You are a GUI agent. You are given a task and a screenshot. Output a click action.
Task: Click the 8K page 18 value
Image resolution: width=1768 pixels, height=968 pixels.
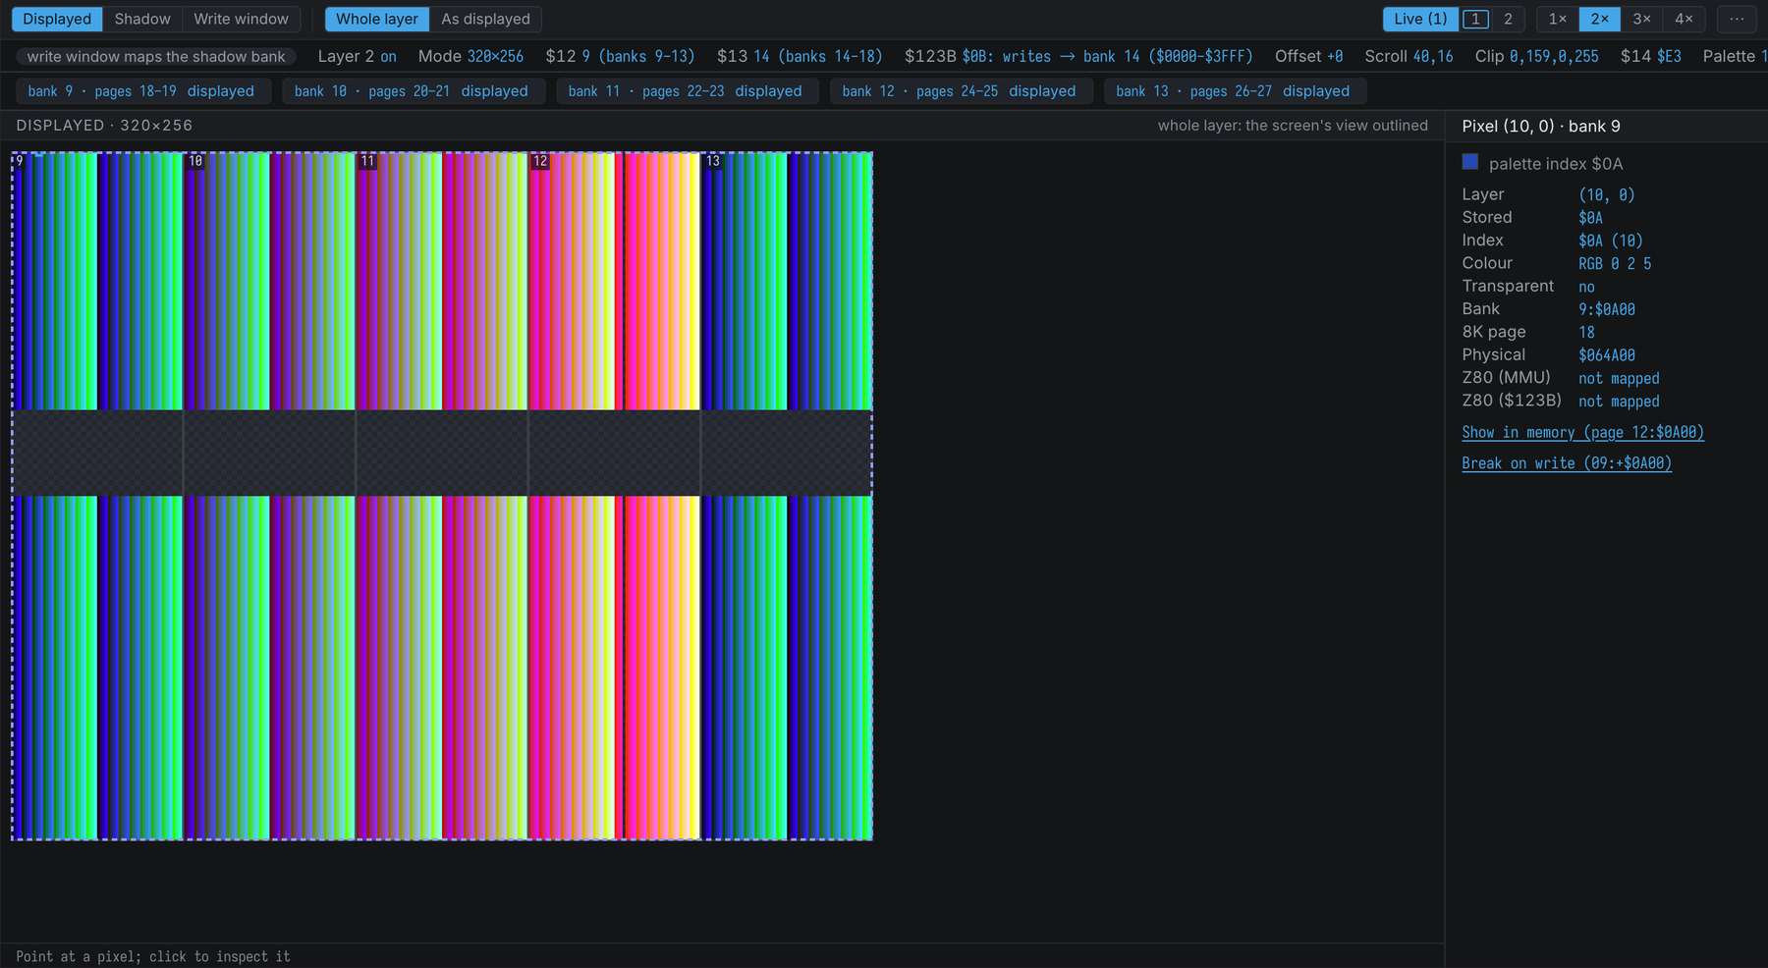tap(1586, 332)
